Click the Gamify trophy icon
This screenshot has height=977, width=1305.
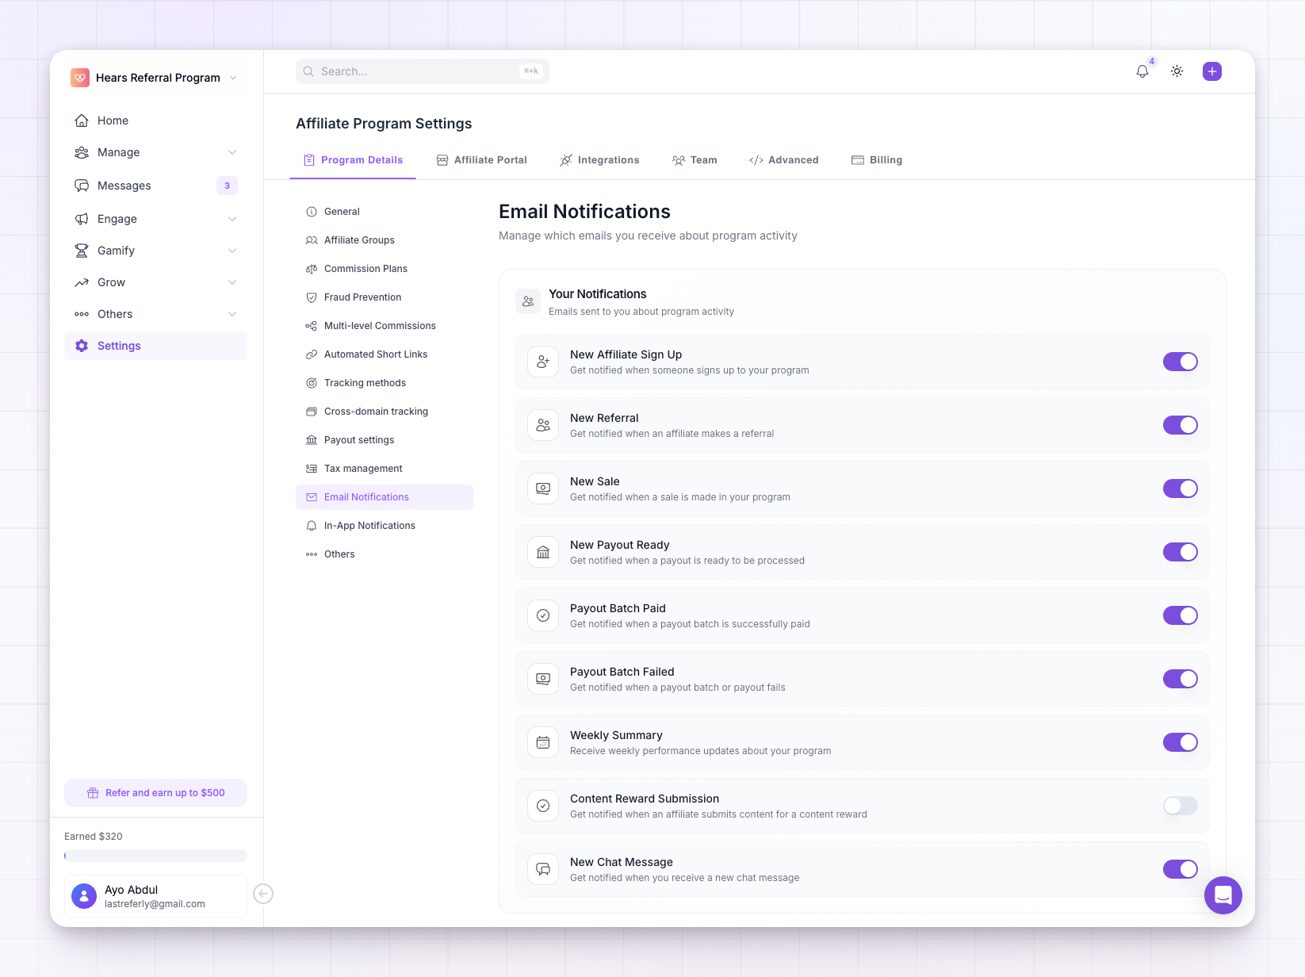pyautogui.click(x=82, y=251)
